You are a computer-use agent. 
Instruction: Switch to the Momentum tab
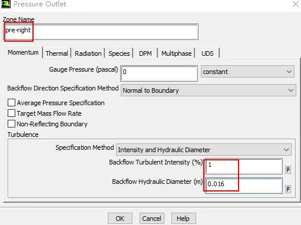tap(23, 52)
